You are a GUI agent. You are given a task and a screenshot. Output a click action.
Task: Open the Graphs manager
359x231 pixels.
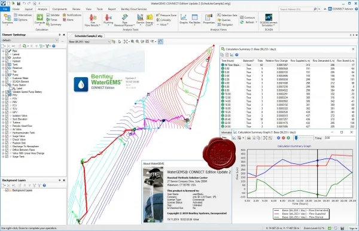184,19
